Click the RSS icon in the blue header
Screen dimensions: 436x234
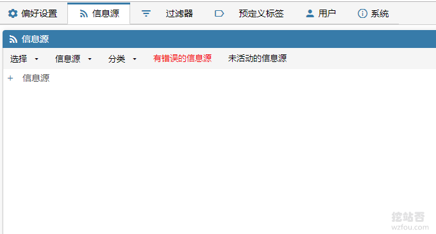pyautogui.click(x=13, y=39)
